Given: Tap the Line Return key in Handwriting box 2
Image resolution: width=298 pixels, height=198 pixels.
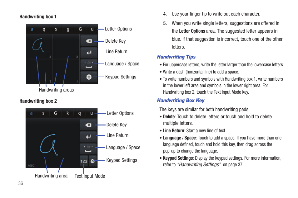Looking at the screenshot, I should [x=88, y=137].
